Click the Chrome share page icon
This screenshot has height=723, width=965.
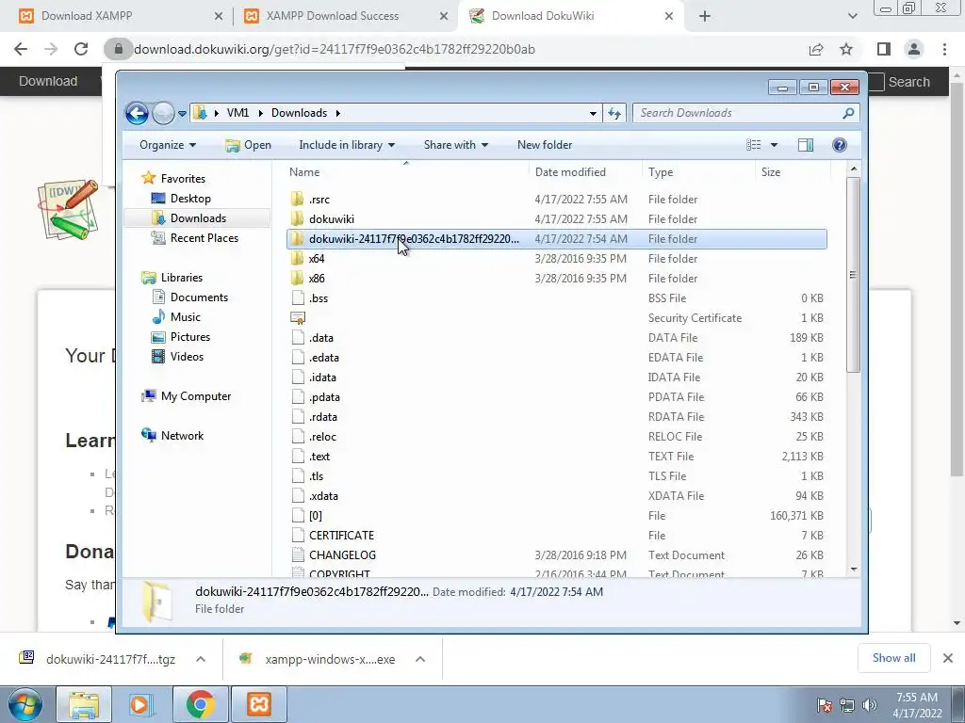(816, 49)
